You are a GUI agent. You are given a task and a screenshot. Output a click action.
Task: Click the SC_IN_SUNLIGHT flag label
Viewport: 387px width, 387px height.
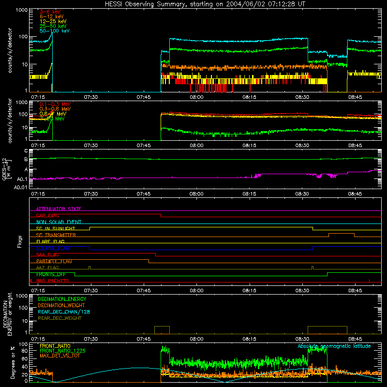tap(56, 228)
